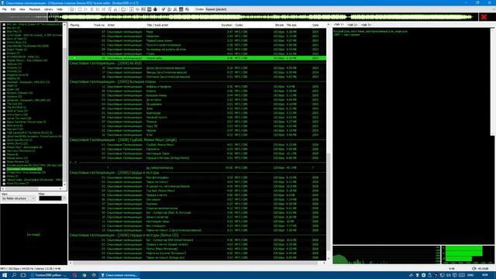The width and height of the screenshot is (496, 279).
Task: Sort playlist by the Artist column header
Action: click(x=111, y=25)
